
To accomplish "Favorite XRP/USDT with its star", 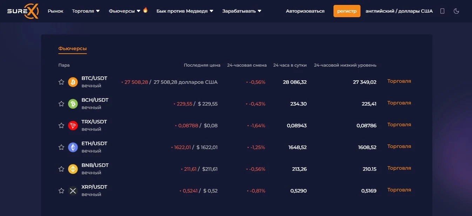I will pos(61,191).
